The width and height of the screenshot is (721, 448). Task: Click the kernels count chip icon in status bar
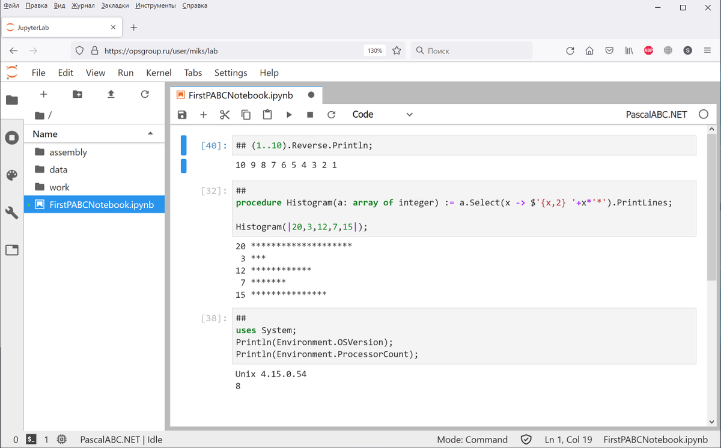pos(62,440)
